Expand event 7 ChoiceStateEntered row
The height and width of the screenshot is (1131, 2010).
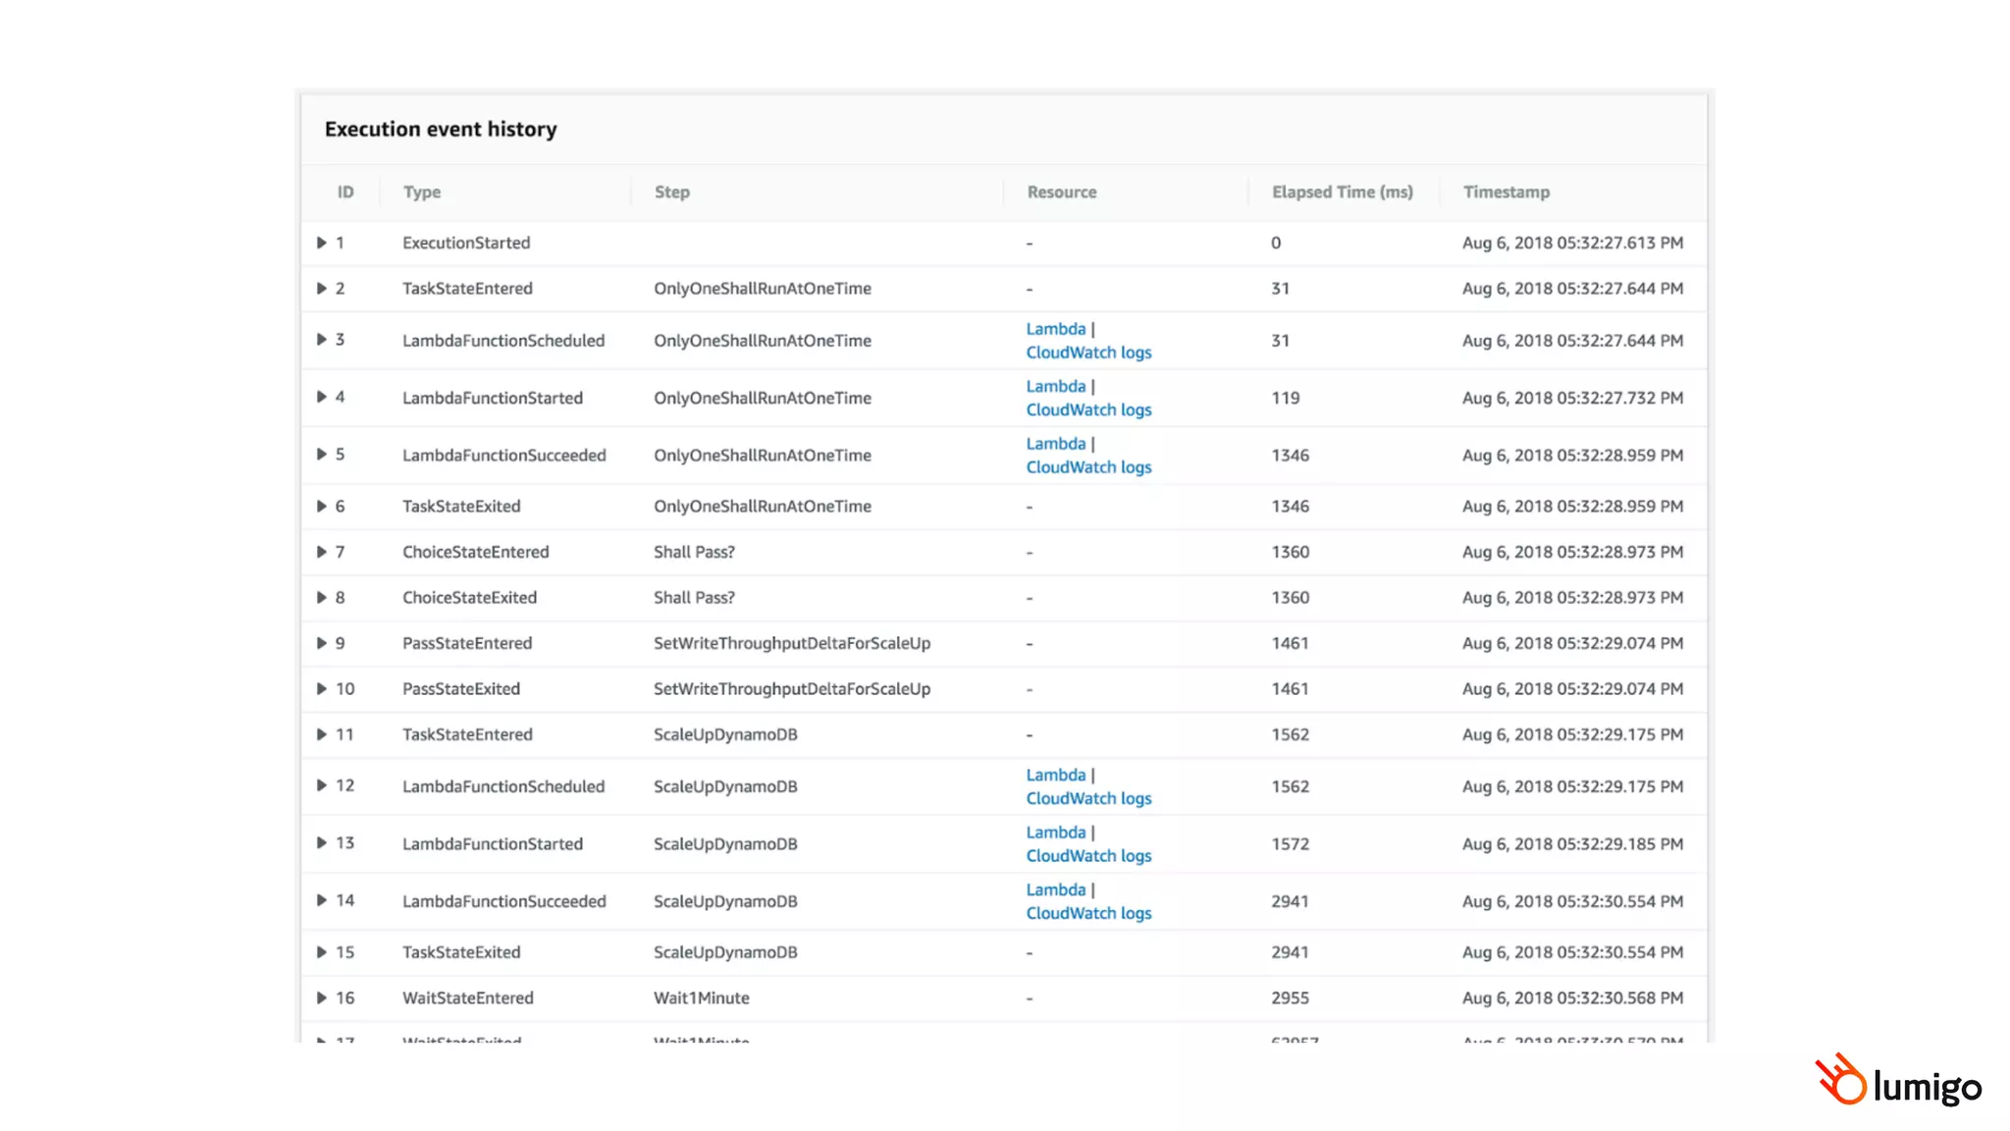click(x=321, y=552)
